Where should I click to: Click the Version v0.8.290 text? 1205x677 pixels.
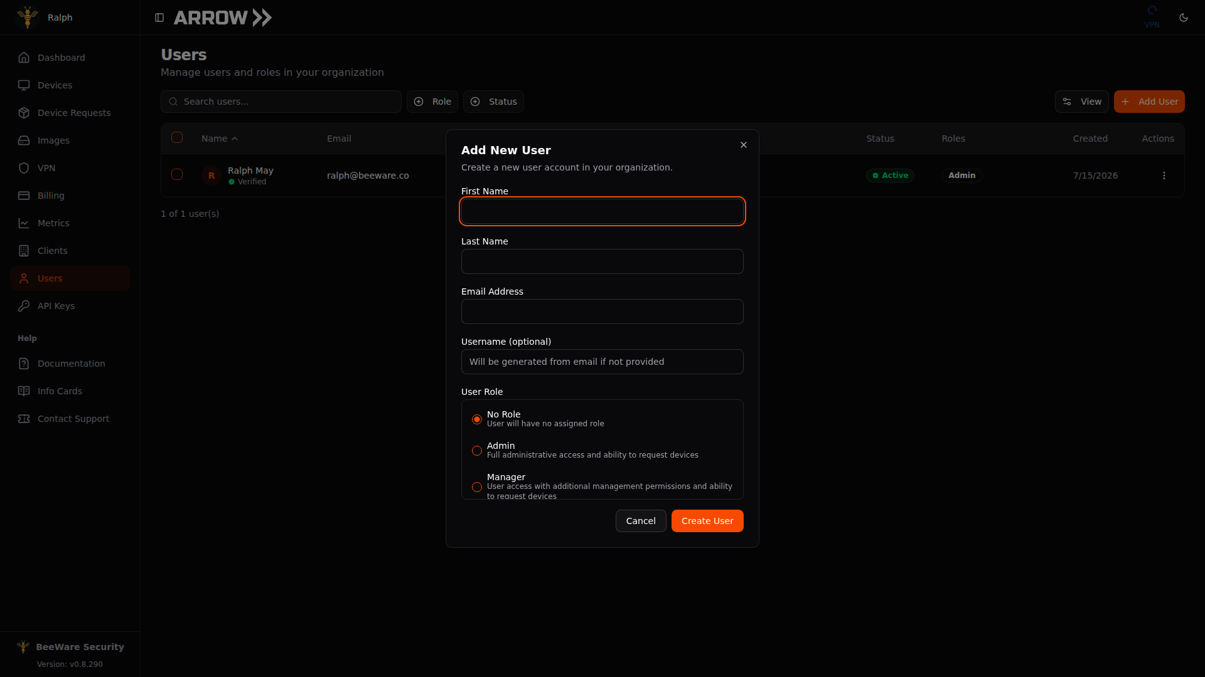click(70, 664)
